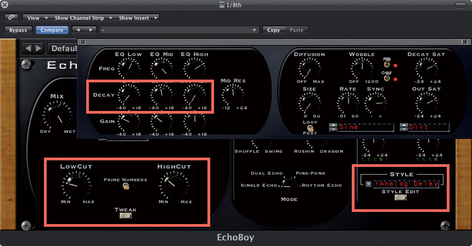Image resolution: width=472 pixels, height=246 pixels.
Task: Click the LowCut knob
Action: pos(76,185)
